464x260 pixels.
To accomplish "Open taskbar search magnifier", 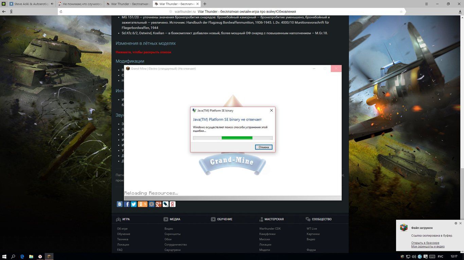I will click(14, 256).
